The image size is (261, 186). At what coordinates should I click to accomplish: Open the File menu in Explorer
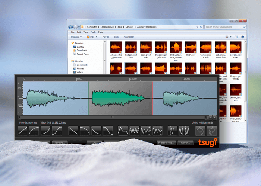(x=73, y=32)
